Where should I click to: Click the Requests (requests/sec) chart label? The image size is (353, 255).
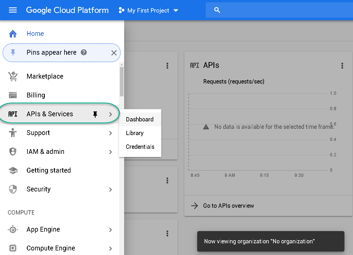[234, 81]
